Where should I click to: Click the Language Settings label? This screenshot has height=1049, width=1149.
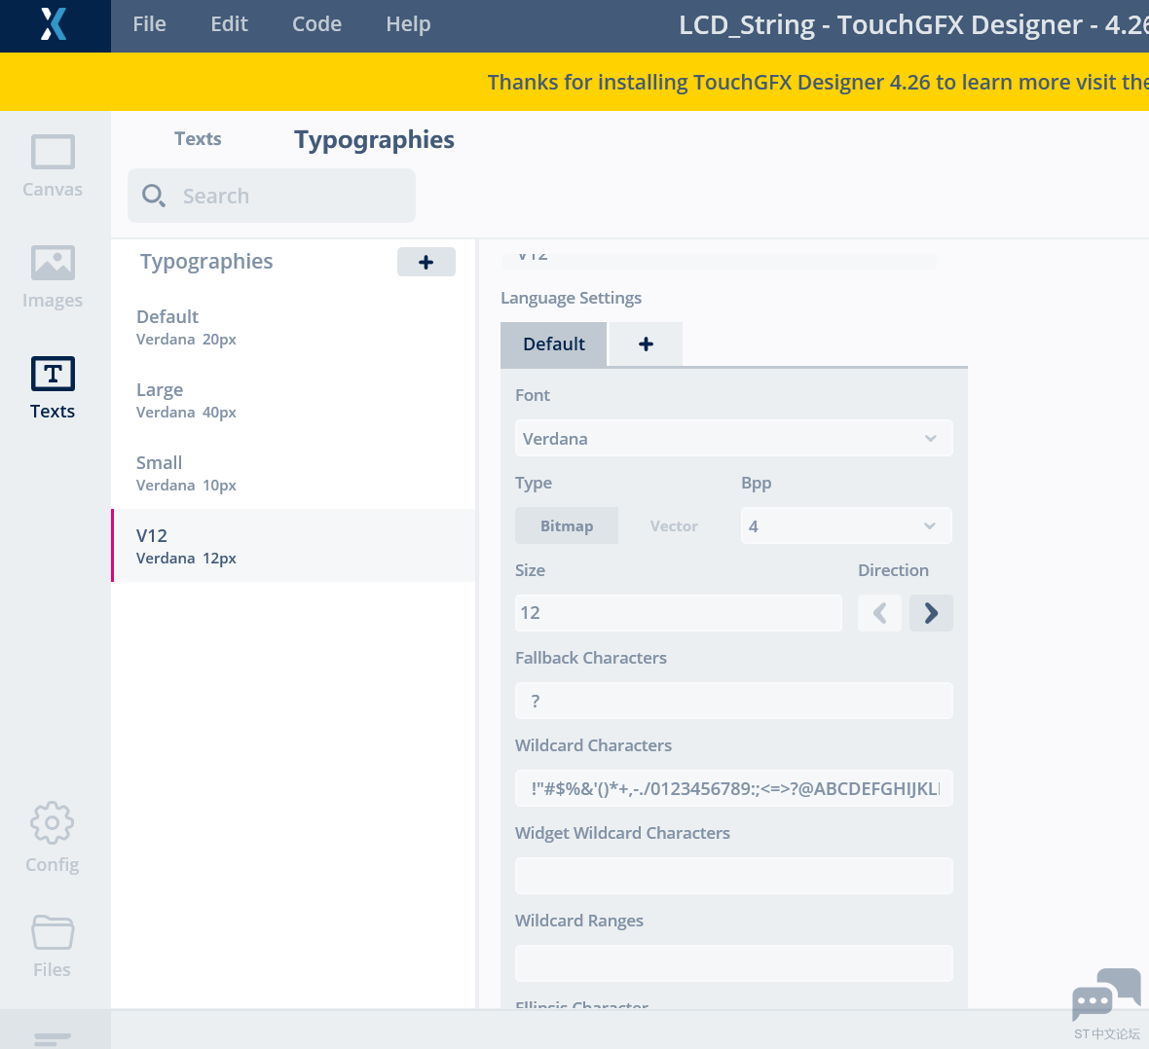pos(571,298)
